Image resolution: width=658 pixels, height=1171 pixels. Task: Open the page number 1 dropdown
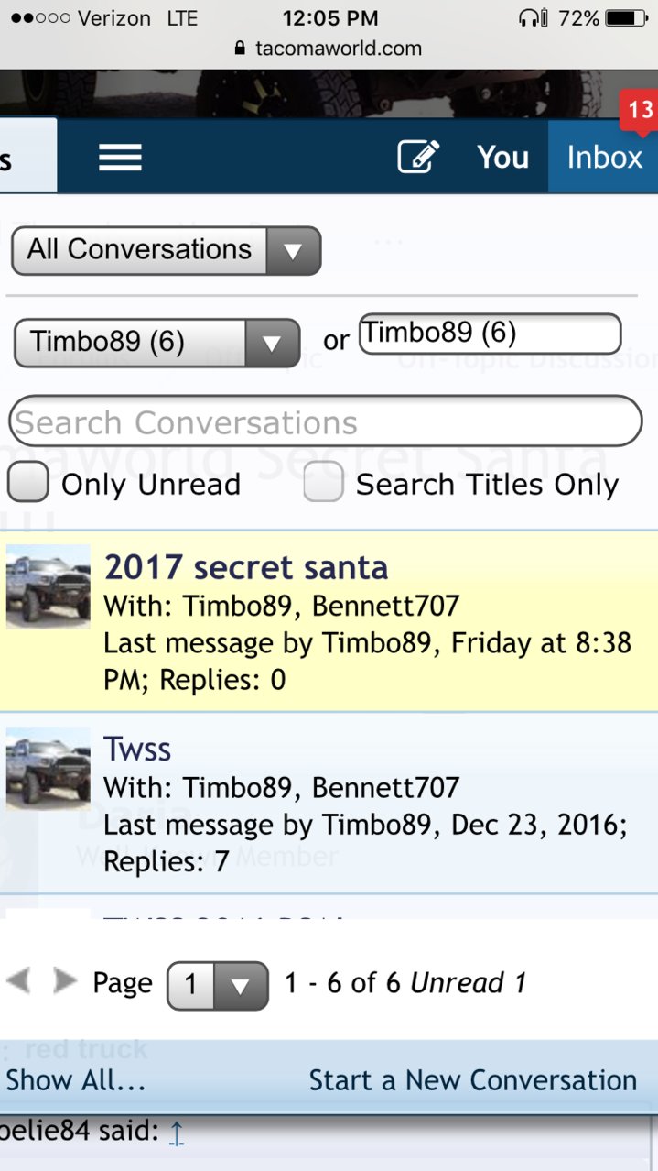[x=218, y=985]
